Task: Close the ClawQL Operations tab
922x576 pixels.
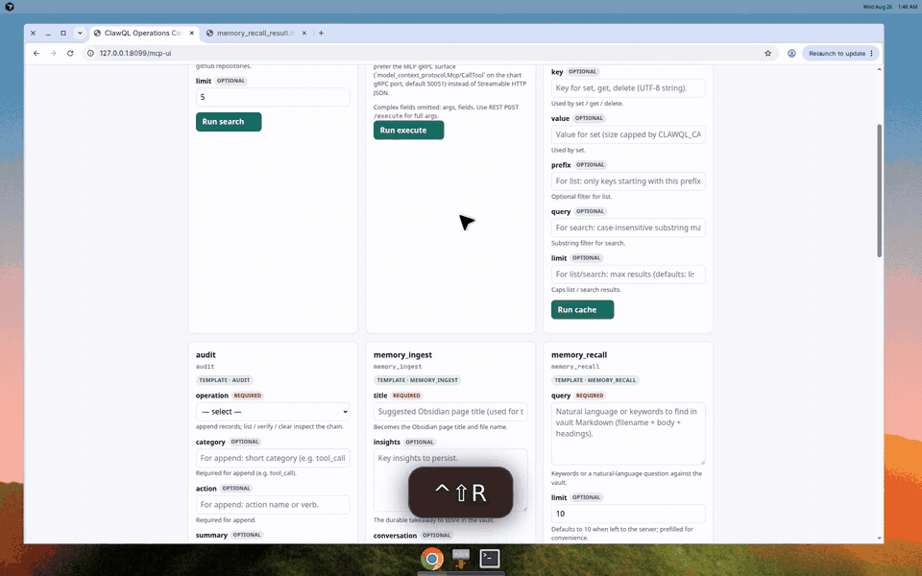Action: coord(192,33)
